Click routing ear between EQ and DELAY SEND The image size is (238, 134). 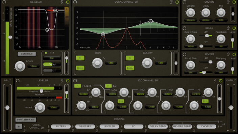[x=146, y=130]
